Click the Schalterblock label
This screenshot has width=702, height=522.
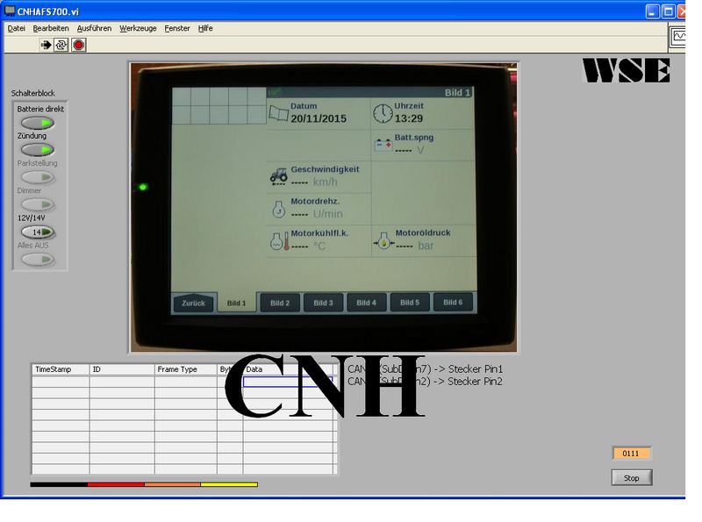coord(33,93)
